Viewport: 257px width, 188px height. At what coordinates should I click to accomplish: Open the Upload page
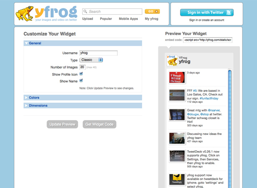pos(87,19)
